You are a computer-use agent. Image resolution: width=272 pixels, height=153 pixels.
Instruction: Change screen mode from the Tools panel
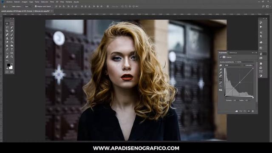pos(12,72)
